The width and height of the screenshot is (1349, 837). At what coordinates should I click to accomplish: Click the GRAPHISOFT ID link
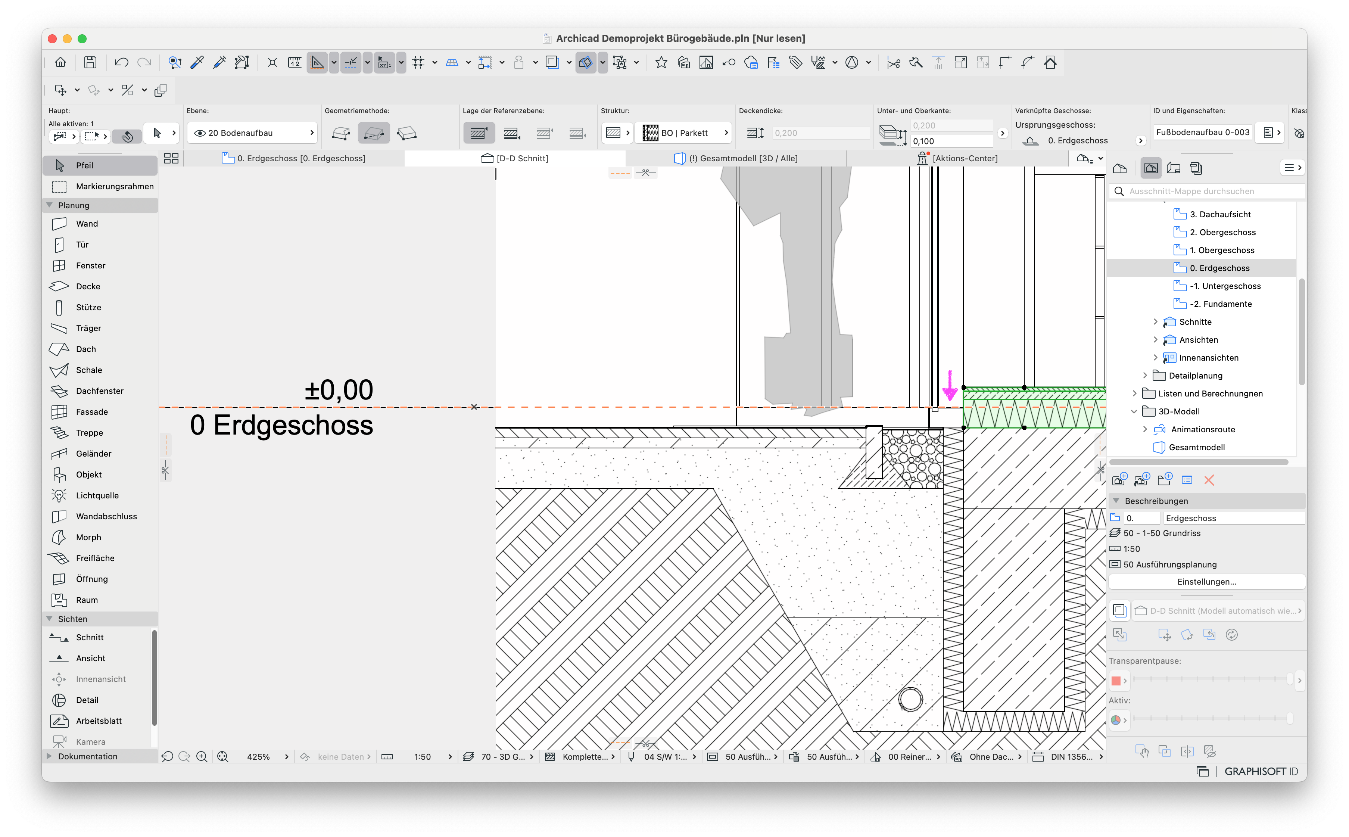click(x=1261, y=772)
